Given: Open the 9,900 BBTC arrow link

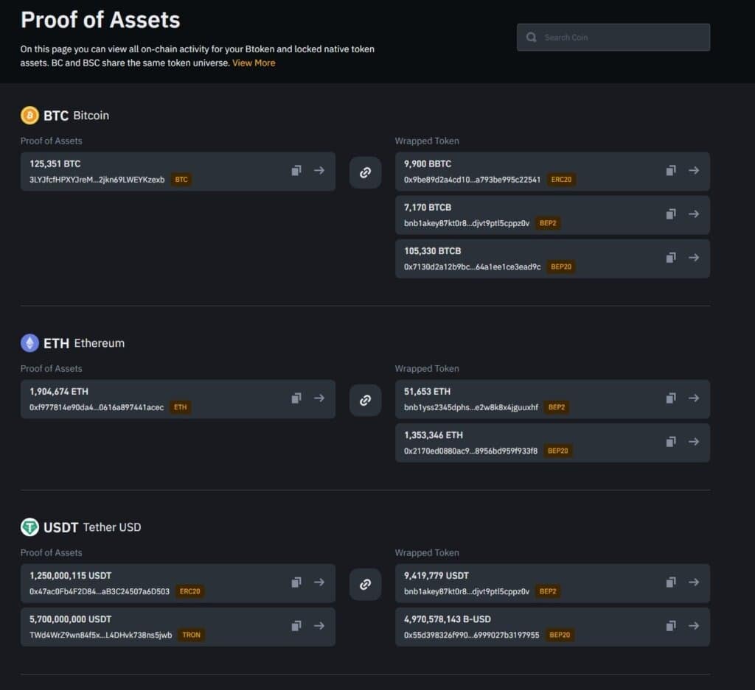Looking at the screenshot, I should (x=693, y=170).
